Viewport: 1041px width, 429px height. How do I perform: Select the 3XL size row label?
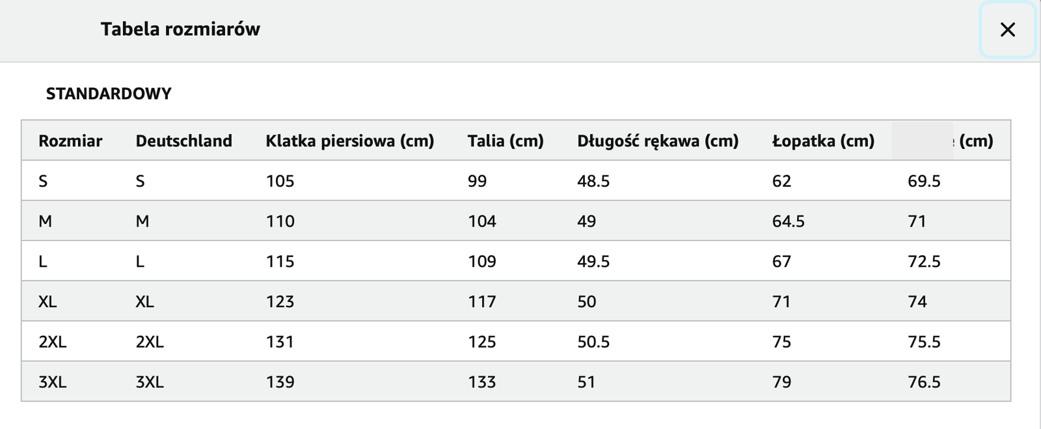click(x=52, y=382)
